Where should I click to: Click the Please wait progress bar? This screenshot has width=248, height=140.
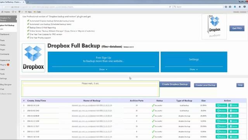(90, 83)
